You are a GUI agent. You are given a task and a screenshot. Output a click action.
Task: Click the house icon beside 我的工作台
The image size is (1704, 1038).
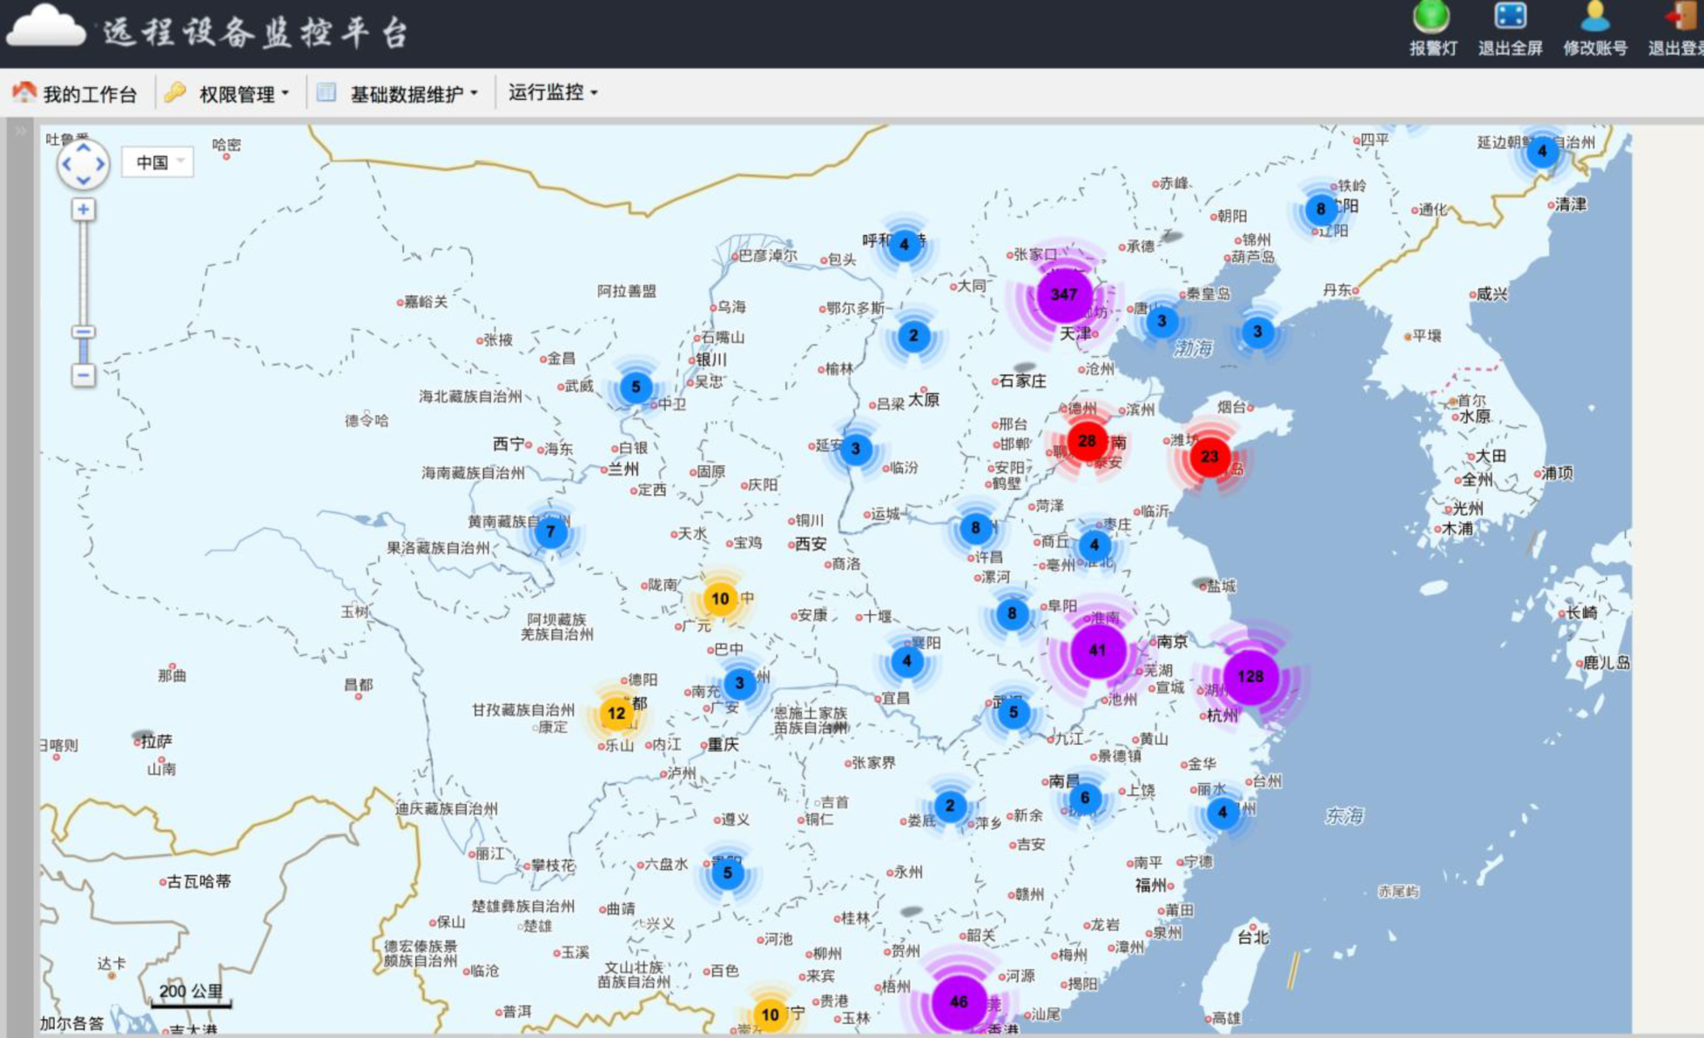24,90
